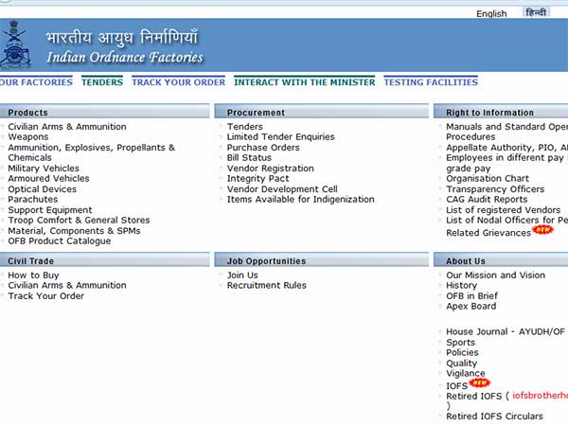Switch language to English
The image size is (568, 426).
pyautogui.click(x=491, y=14)
